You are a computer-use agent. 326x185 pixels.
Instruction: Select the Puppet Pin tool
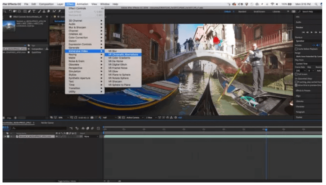(x=59, y=11)
